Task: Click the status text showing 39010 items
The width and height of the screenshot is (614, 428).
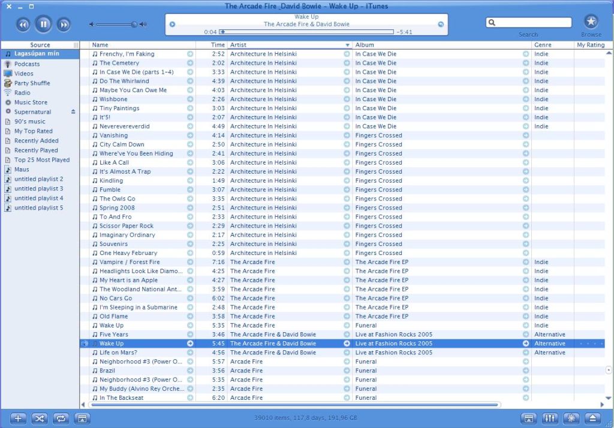Action: [x=305, y=418]
